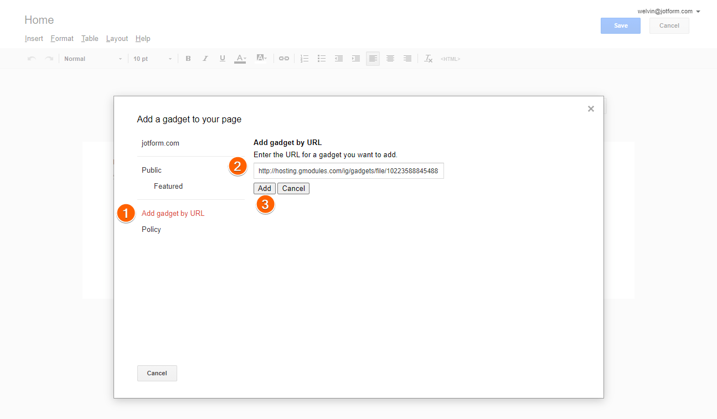717x419 pixels.
Task: Click the Add button under the URL field
Action: [265, 188]
